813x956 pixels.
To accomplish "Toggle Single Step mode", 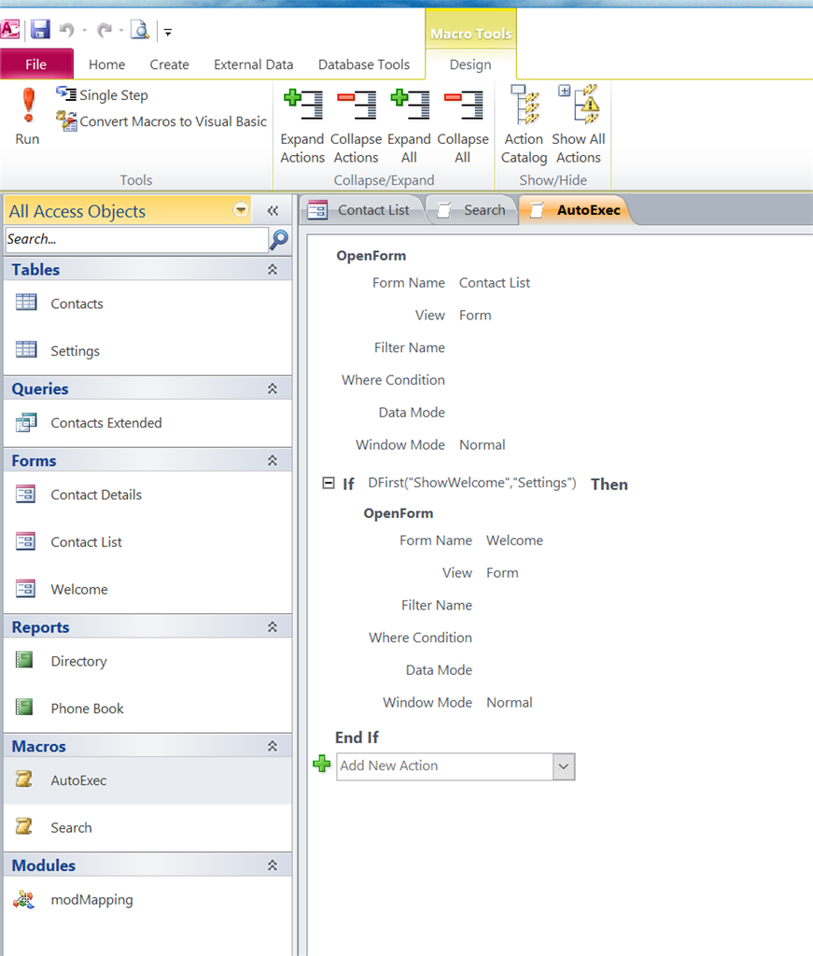I will pos(102,95).
